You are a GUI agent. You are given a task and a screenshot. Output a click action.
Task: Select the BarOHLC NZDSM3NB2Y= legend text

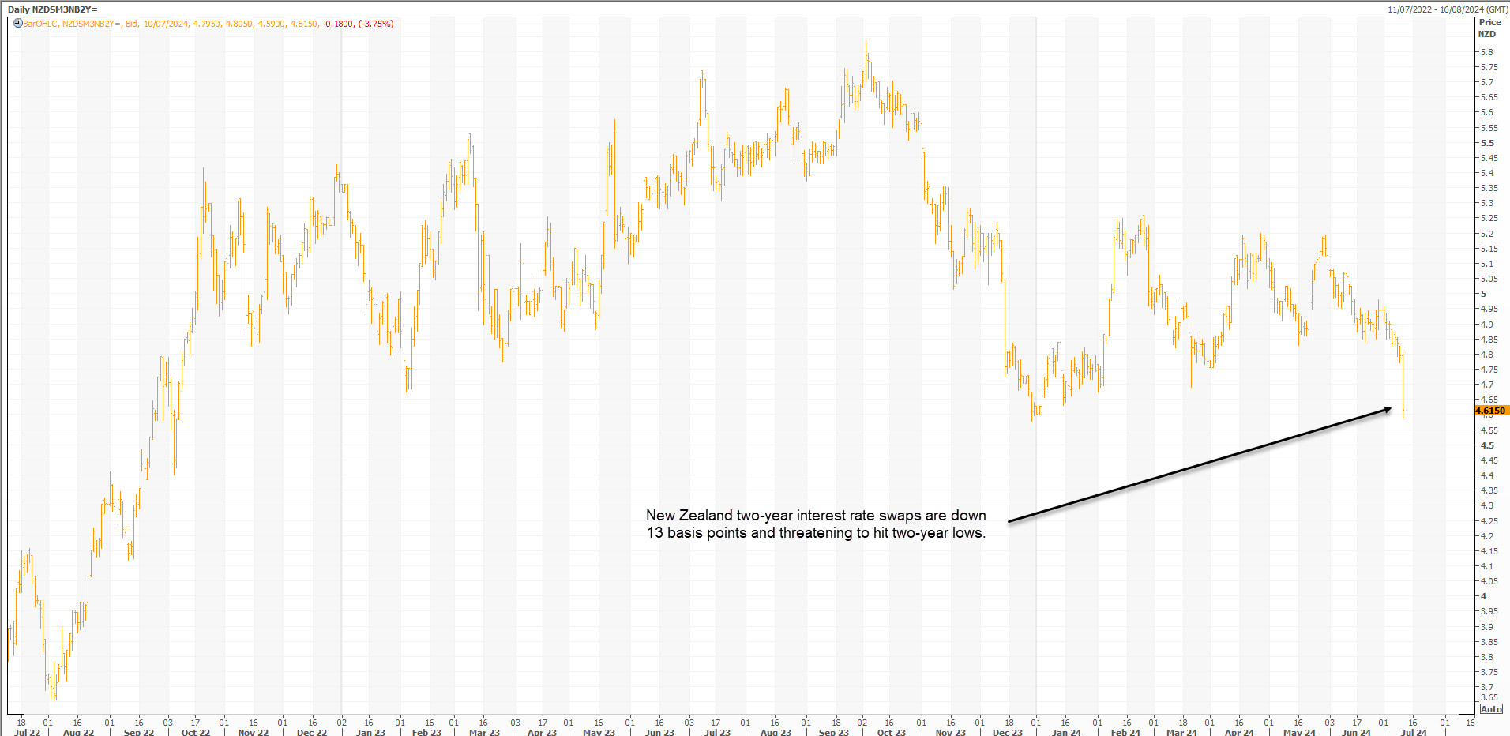(72, 24)
